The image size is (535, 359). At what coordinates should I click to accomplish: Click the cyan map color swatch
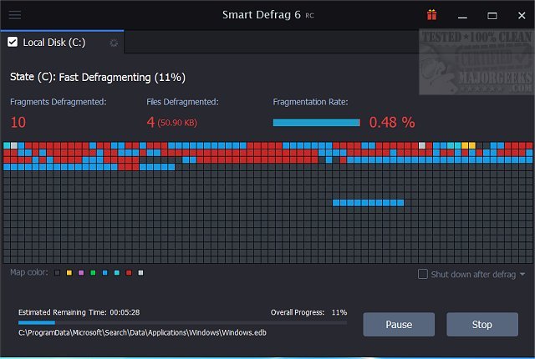tap(117, 273)
